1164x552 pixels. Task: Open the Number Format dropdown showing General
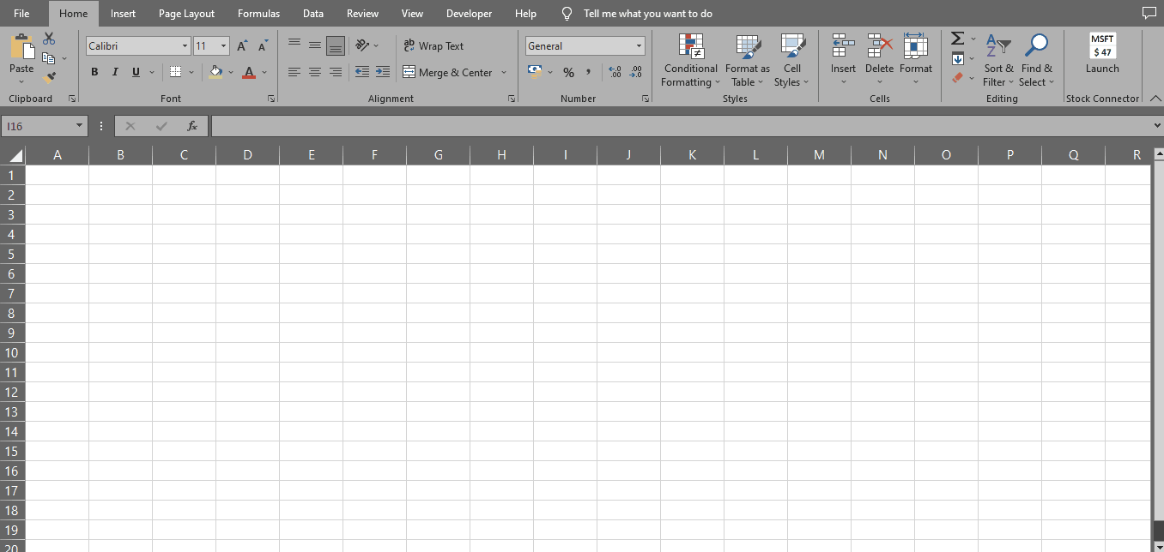point(639,45)
